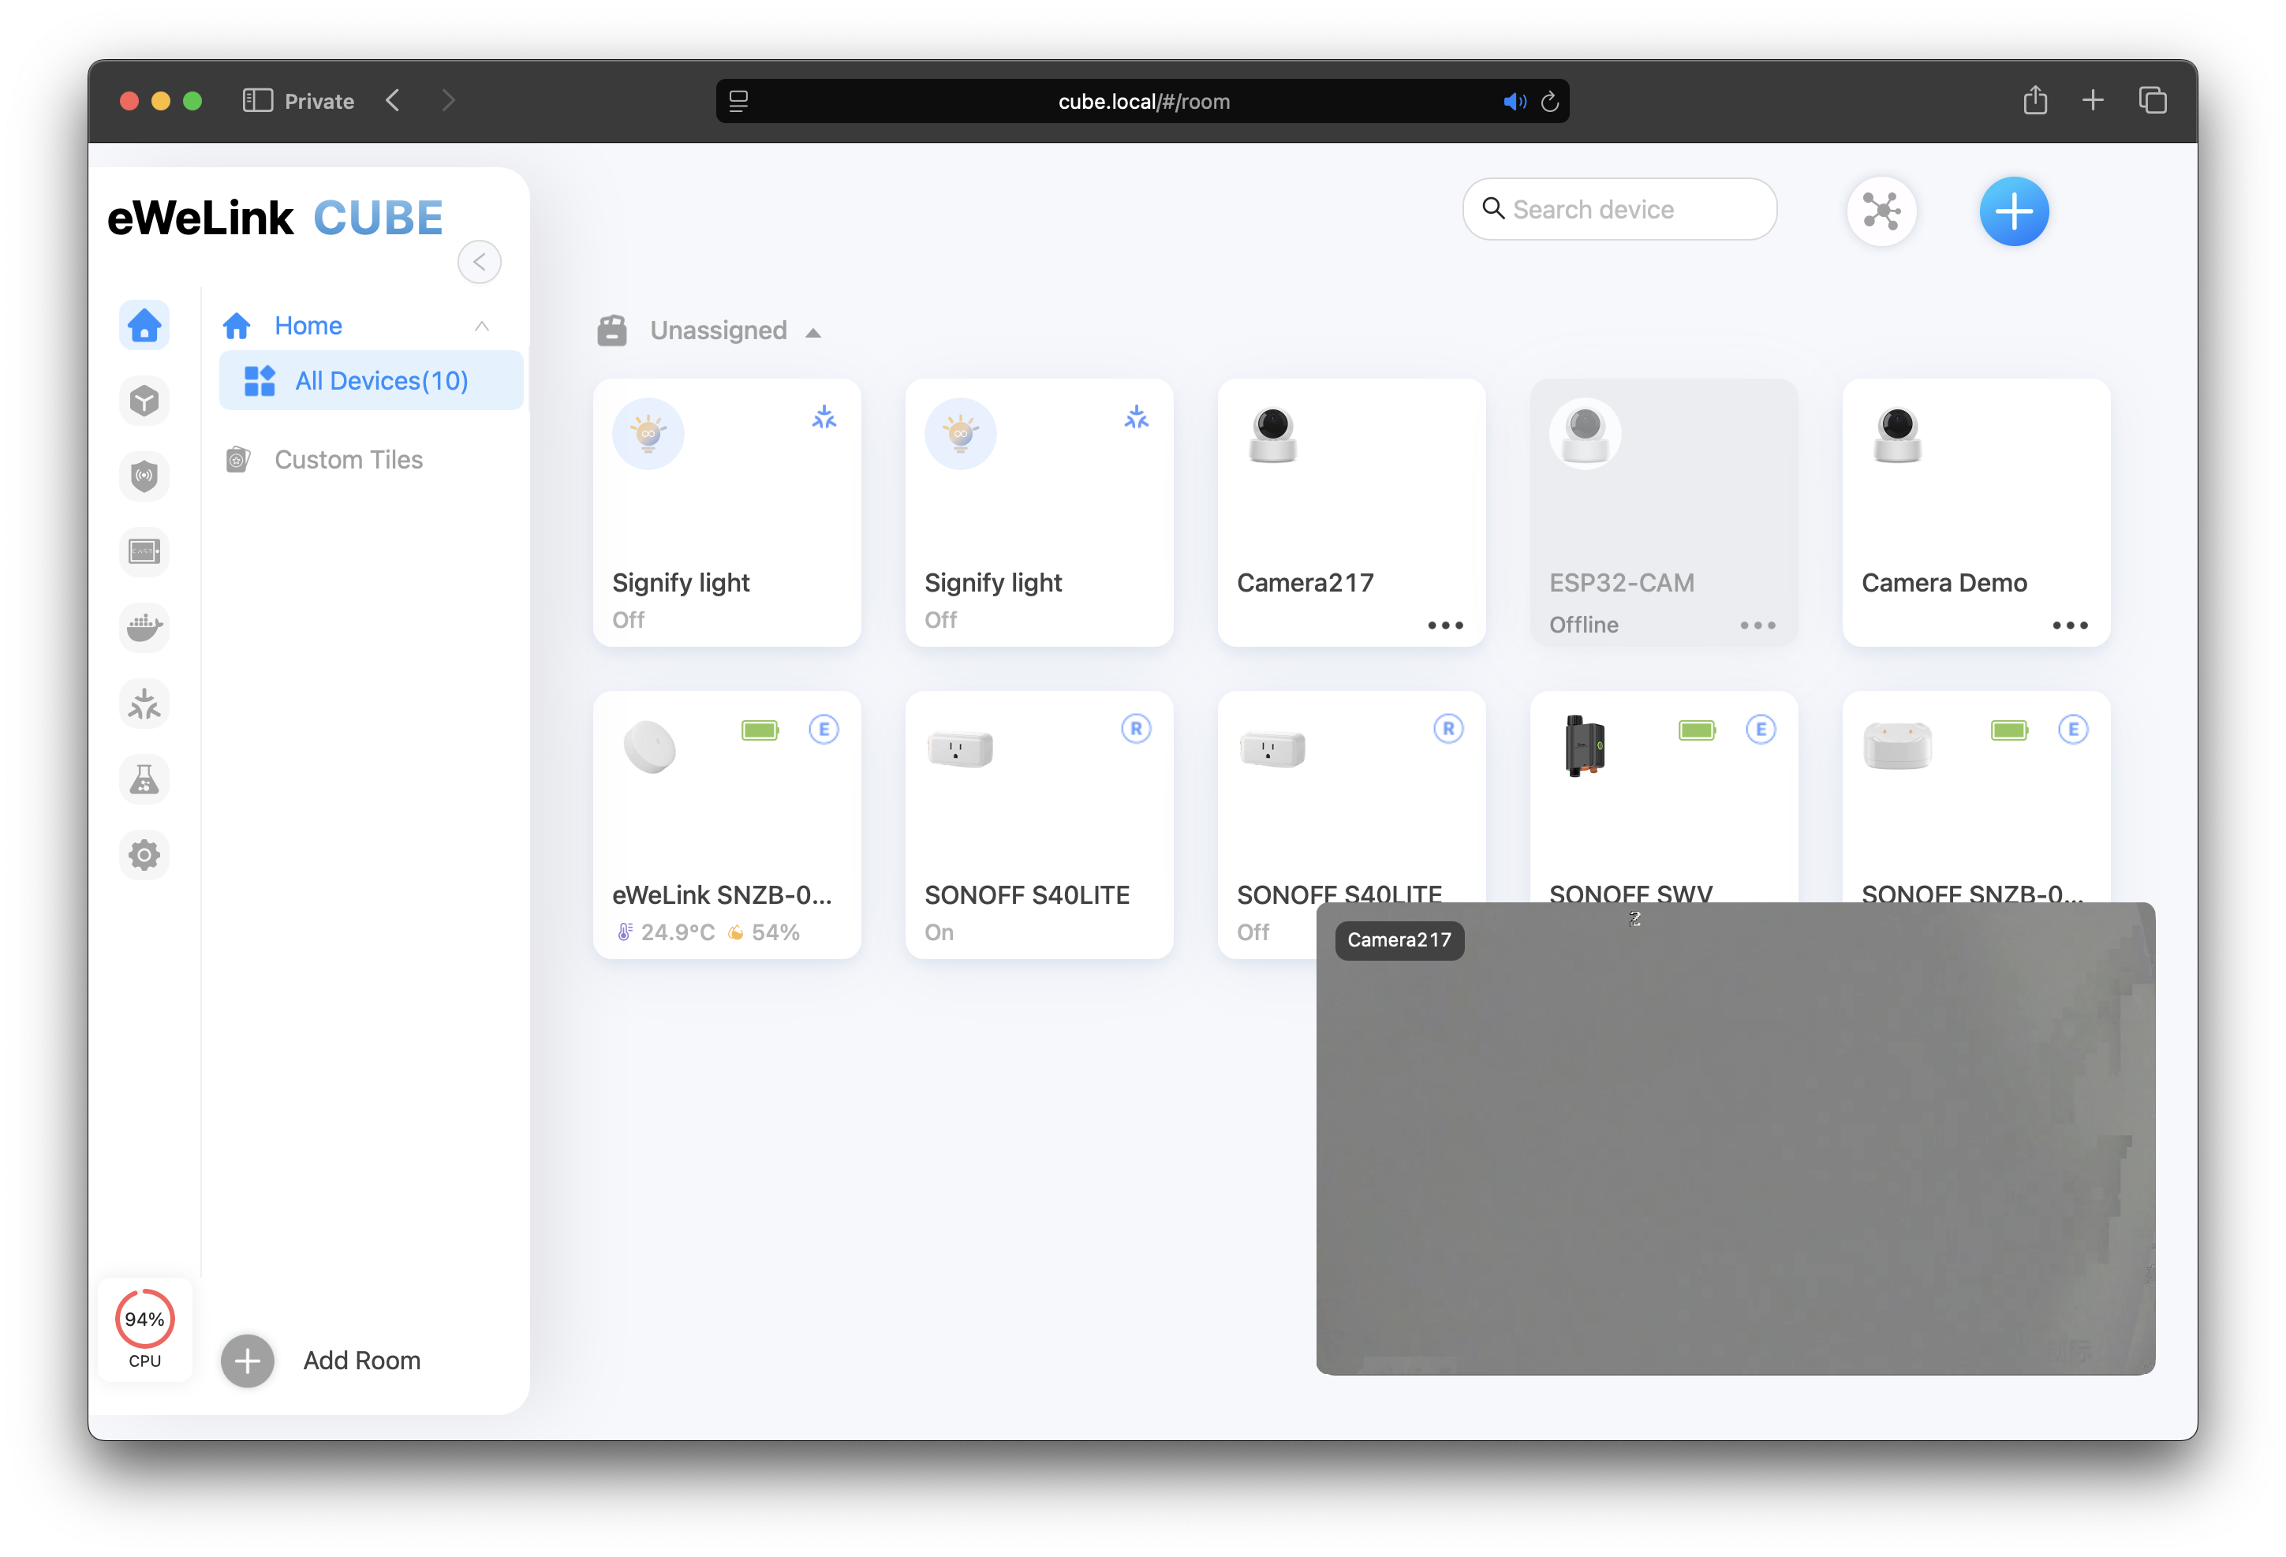Toggle the SONOFF S40LITE plug that is On
Viewport: 2286px width, 1557px height.
click(x=960, y=749)
